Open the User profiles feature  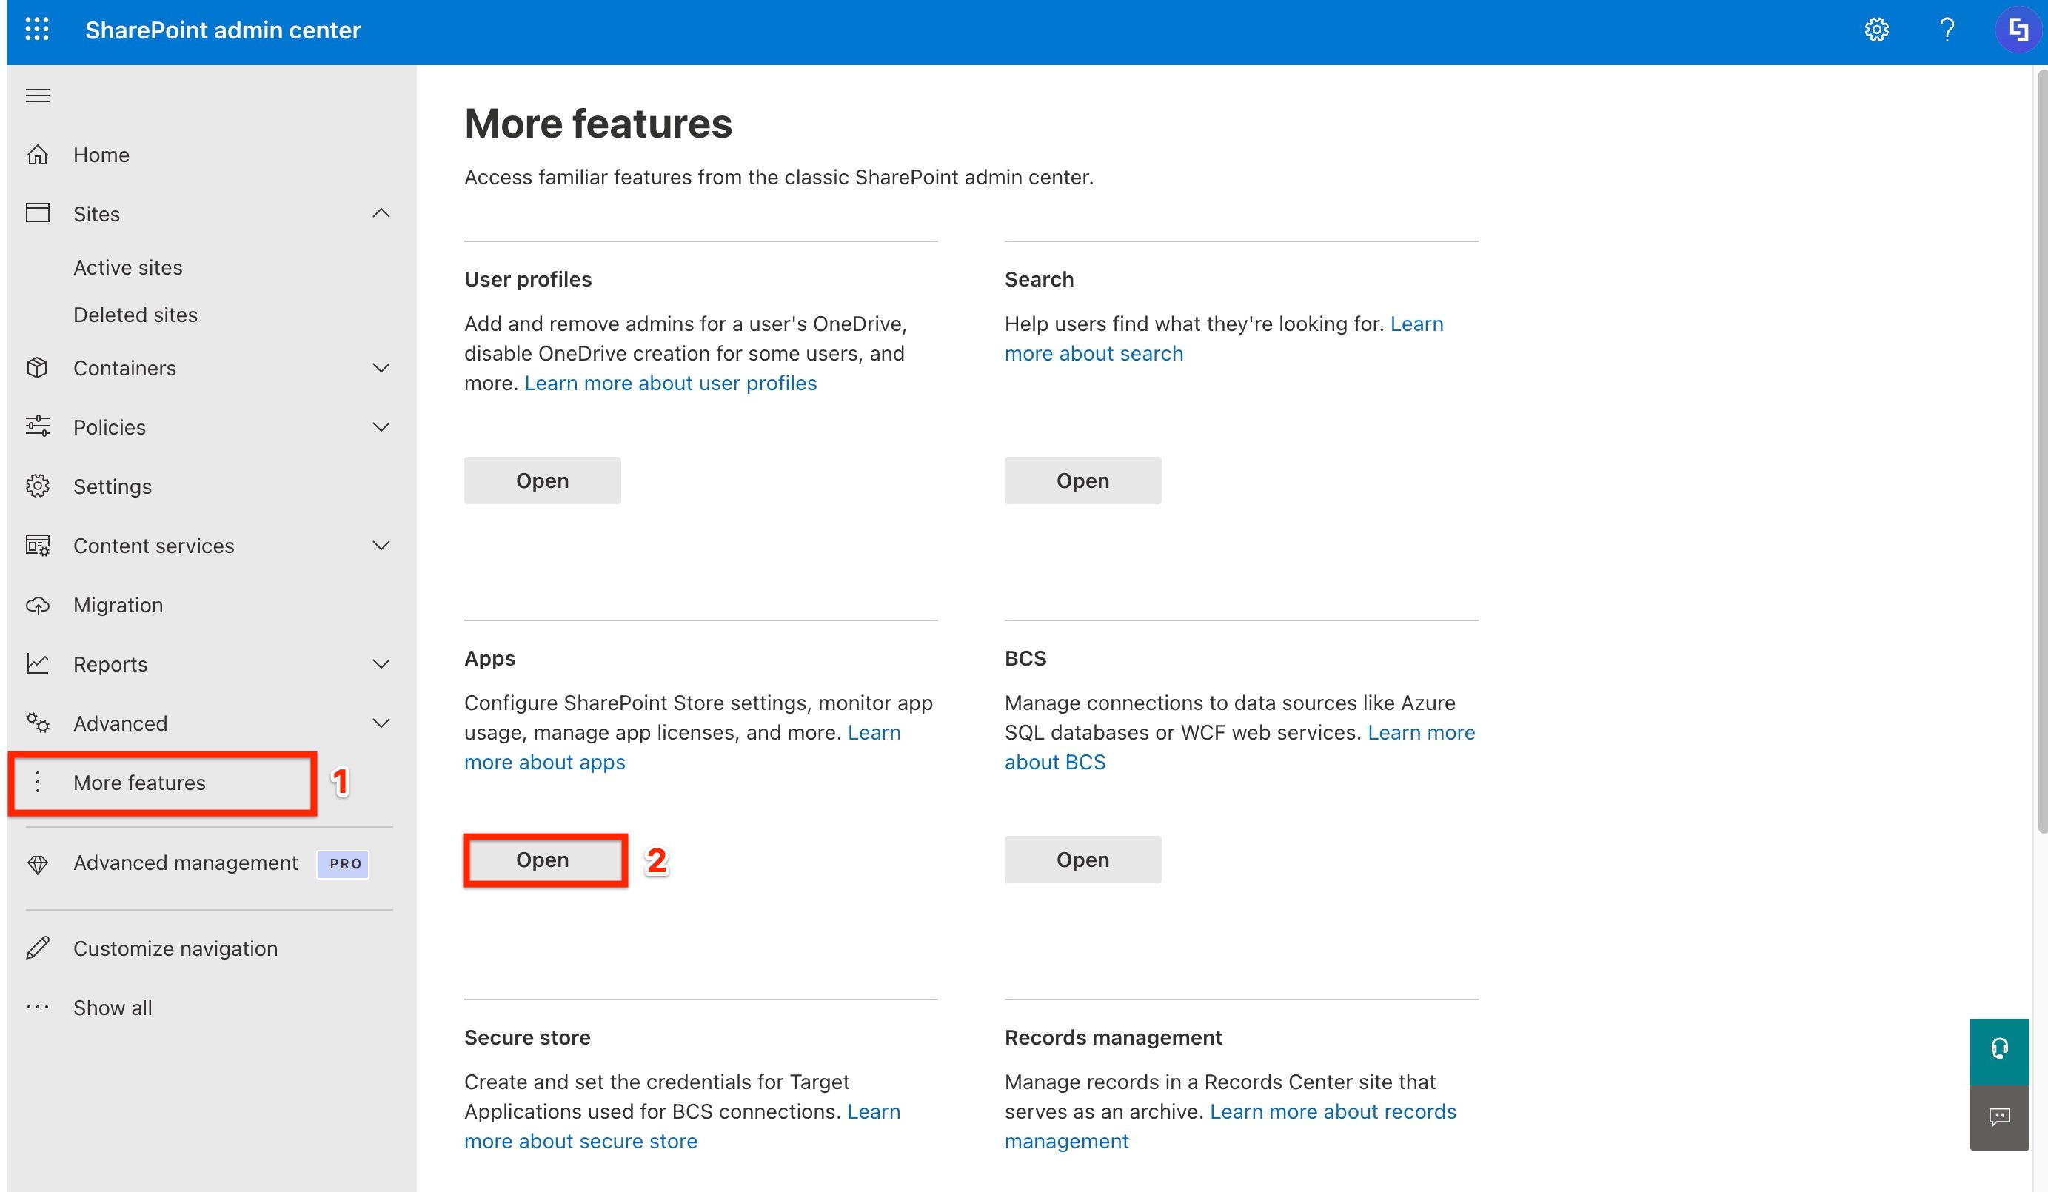click(x=542, y=481)
